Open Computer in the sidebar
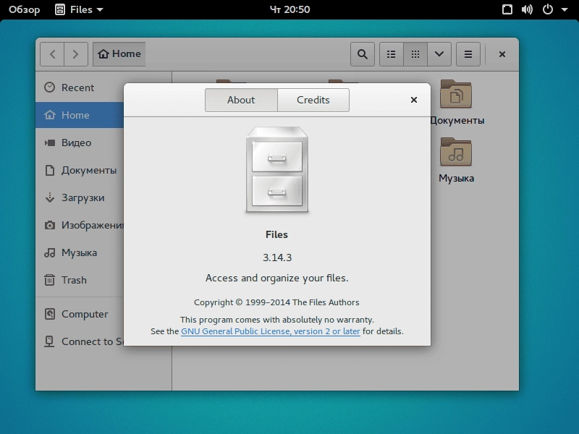 [80, 314]
